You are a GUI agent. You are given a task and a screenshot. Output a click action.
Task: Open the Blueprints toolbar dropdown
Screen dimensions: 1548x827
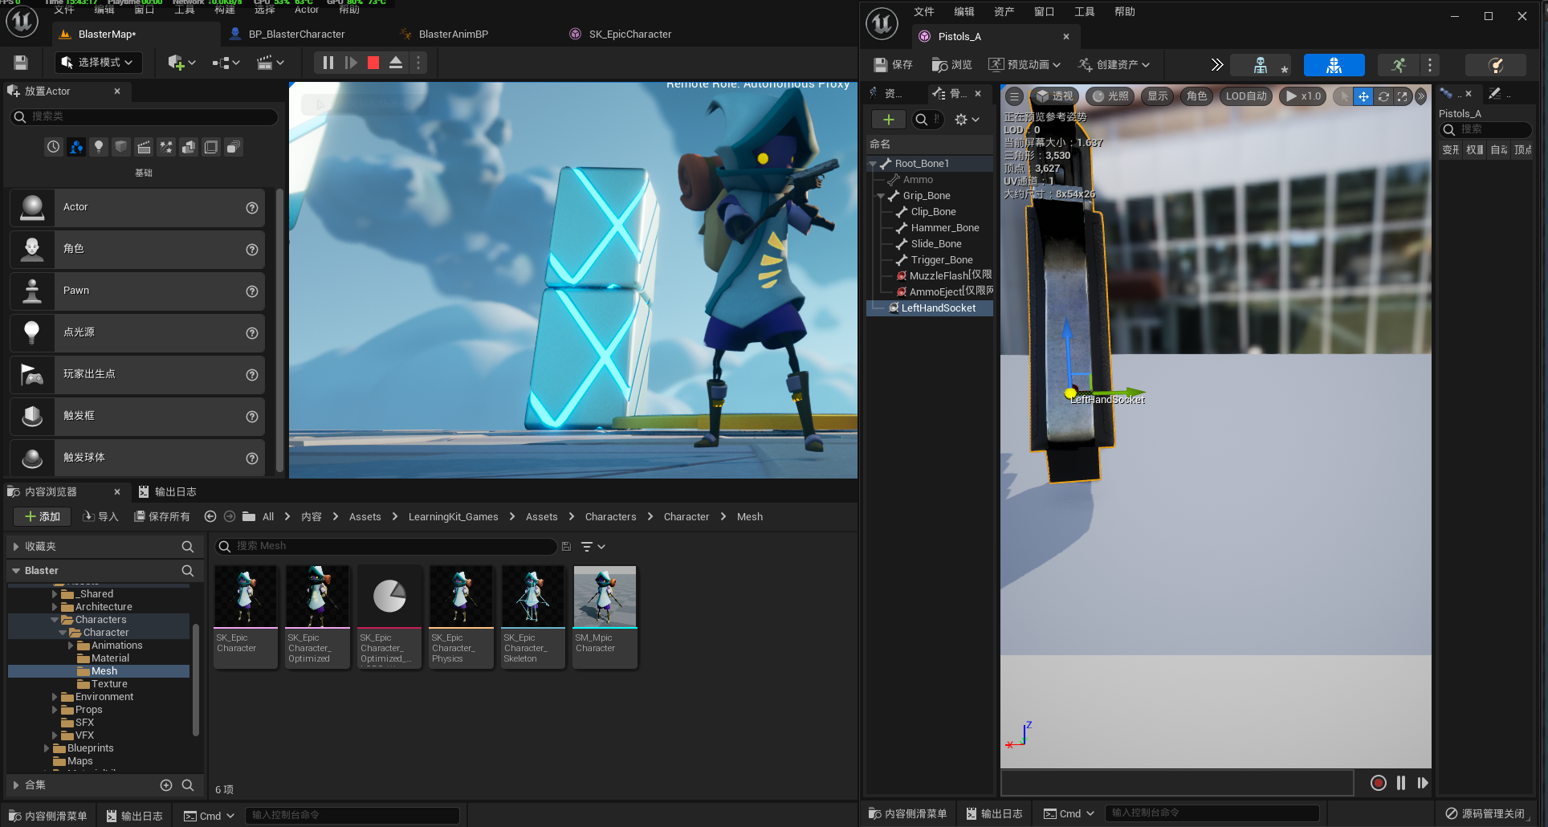(226, 63)
